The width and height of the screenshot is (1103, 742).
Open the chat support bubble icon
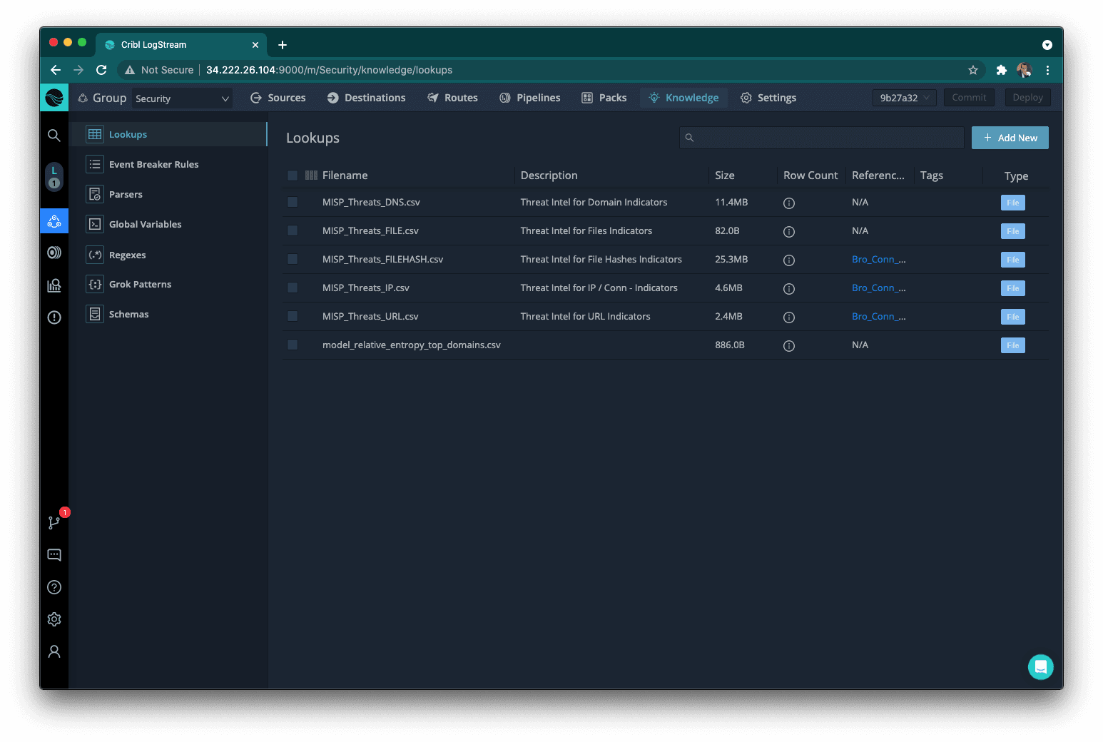click(1040, 667)
